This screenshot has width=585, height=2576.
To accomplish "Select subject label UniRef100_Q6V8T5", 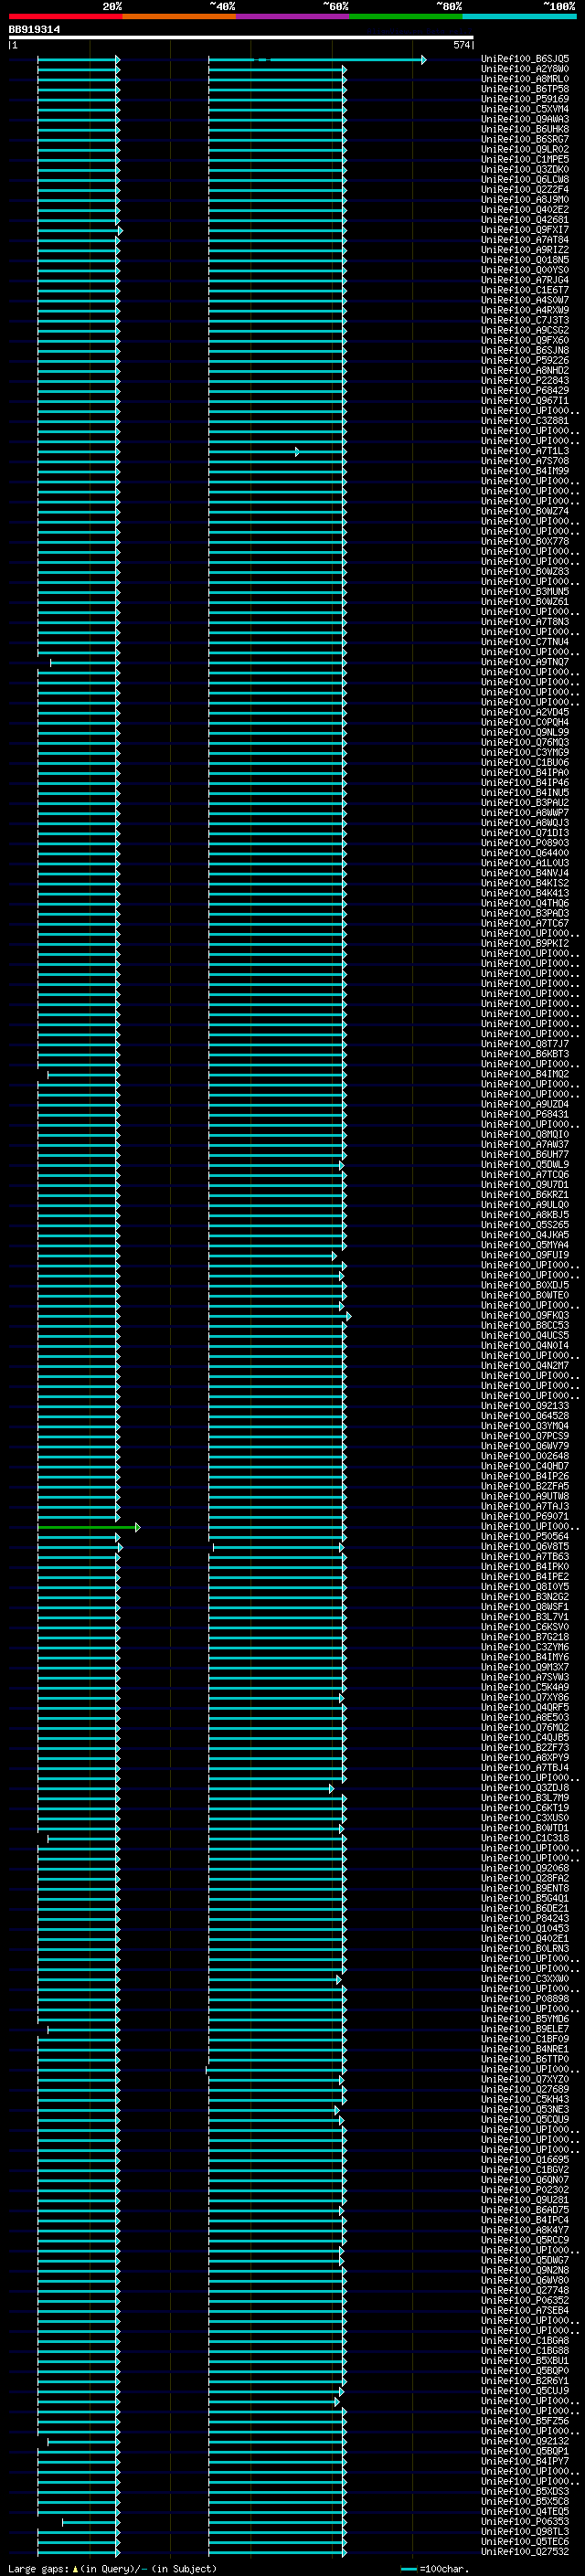I will point(525,1547).
